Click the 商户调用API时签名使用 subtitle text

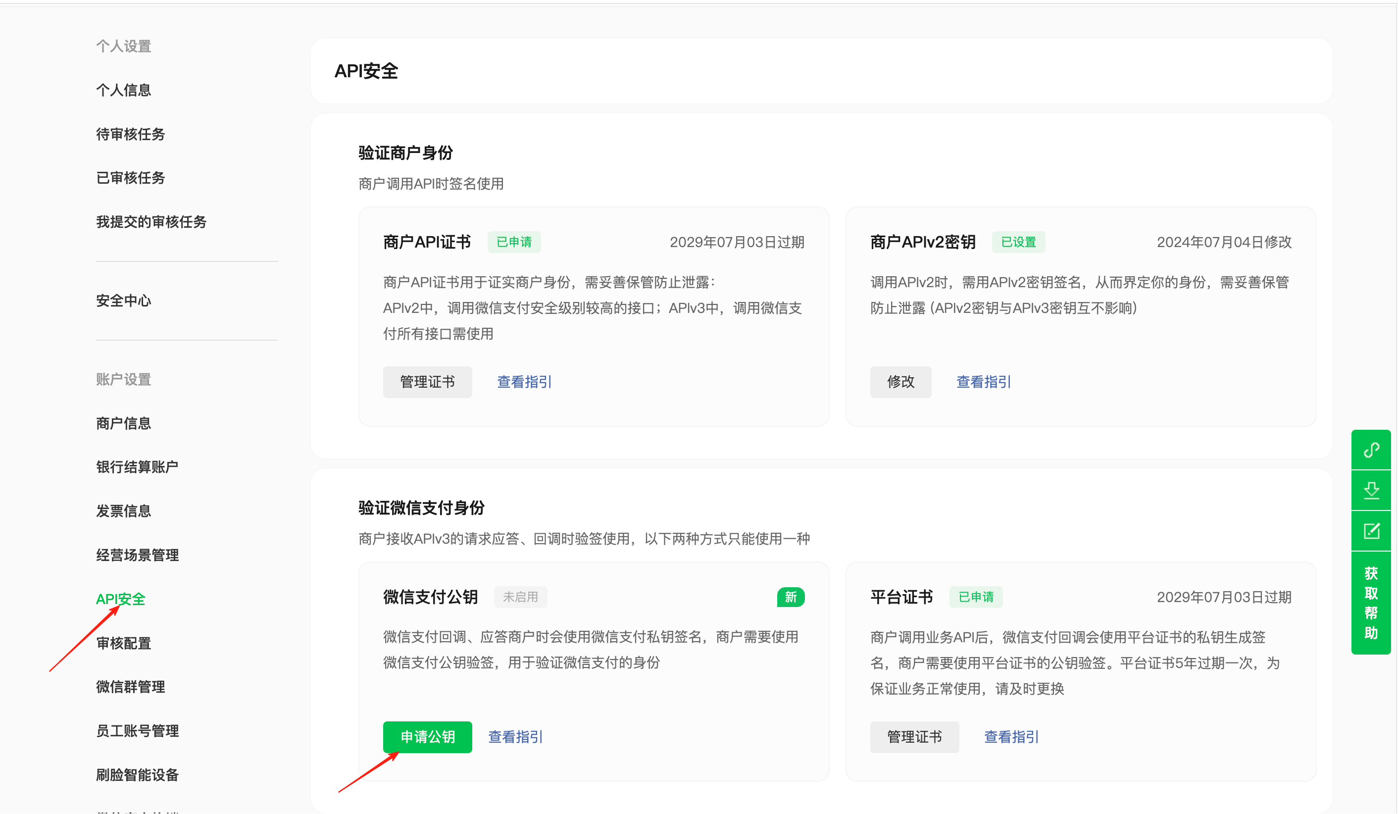(x=431, y=184)
